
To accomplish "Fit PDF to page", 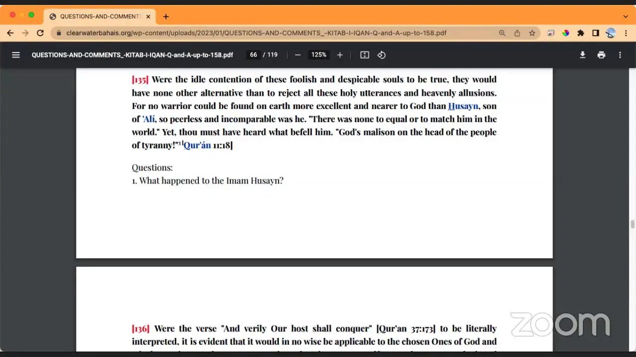I will [365, 55].
